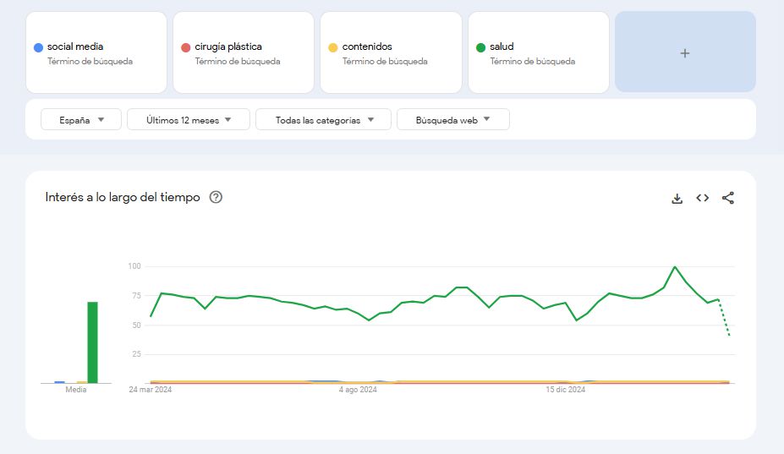Click the Interés a lo largo del tiempo heading
Screen dimensions: 784x454
click(x=123, y=197)
